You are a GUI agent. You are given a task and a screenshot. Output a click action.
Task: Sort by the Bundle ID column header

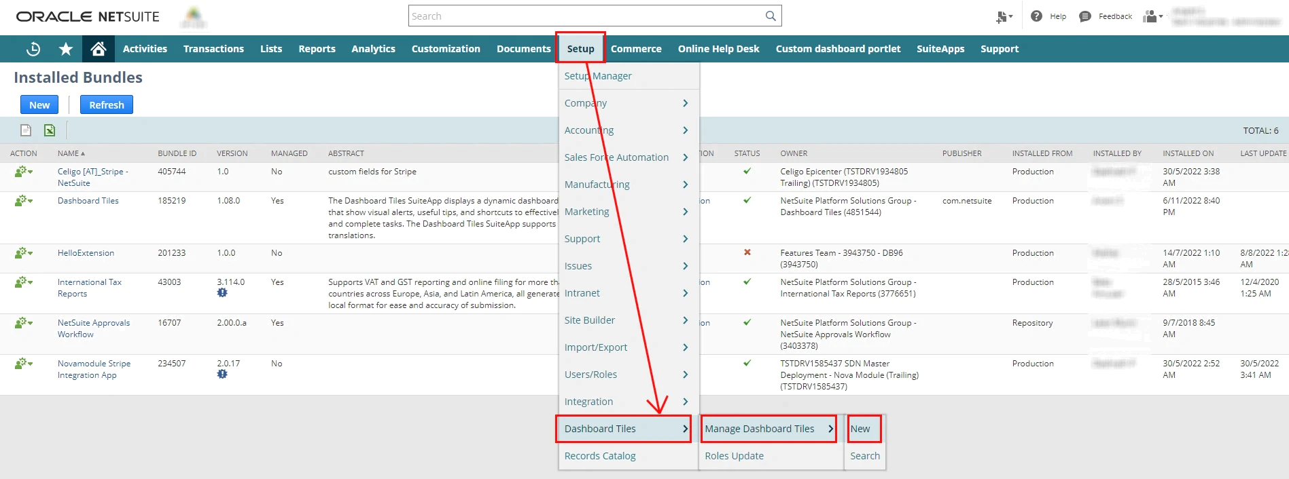click(177, 153)
